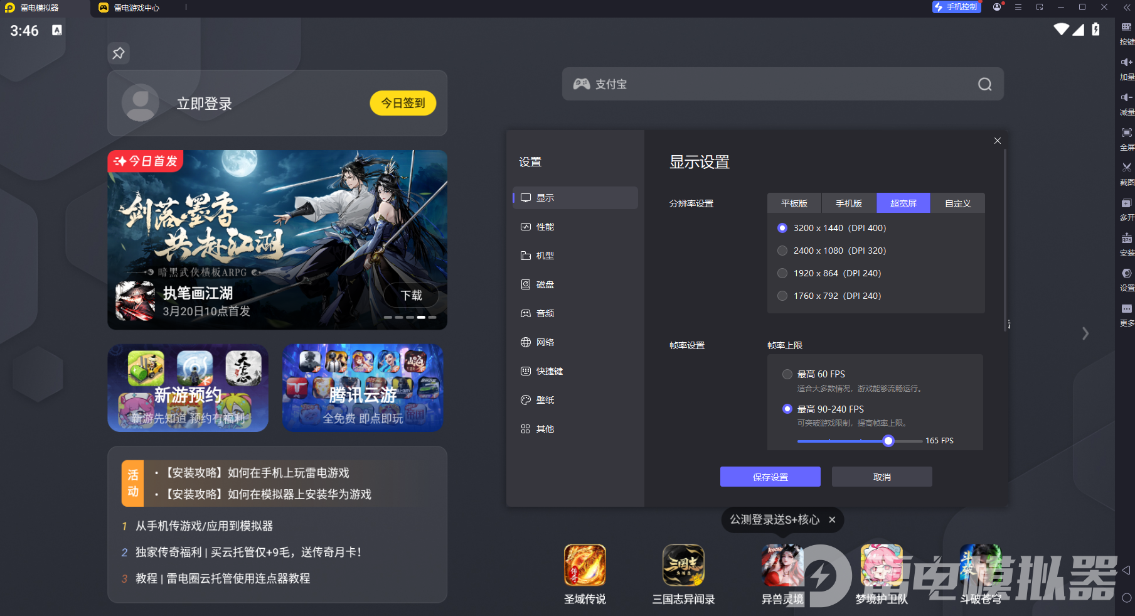The height and width of the screenshot is (616, 1135).
Task: Launch the 圣域传说 game icon
Action: 585,565
